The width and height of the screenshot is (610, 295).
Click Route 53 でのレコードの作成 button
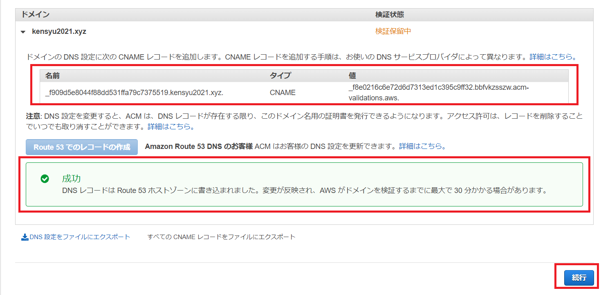[x=82, y=147]
